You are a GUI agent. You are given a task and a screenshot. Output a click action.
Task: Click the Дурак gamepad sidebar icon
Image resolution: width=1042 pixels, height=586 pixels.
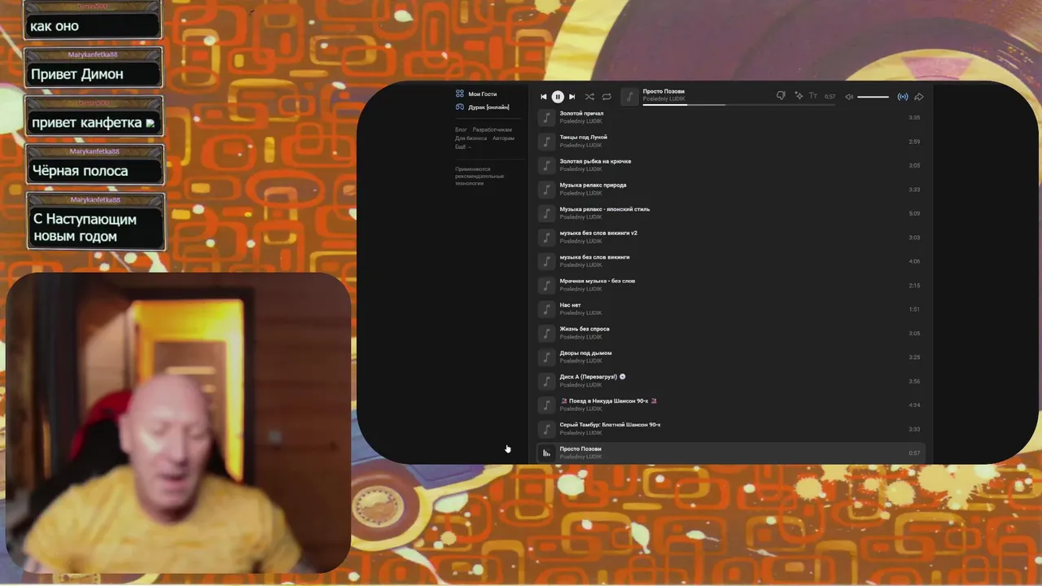pos(460,107)
